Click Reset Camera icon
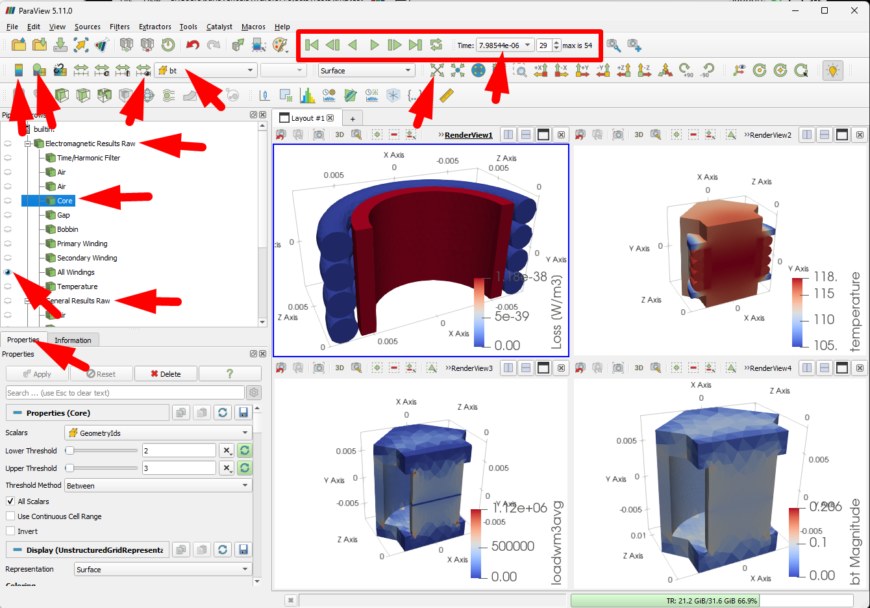The image size is (870, 608). pos(437,70)
